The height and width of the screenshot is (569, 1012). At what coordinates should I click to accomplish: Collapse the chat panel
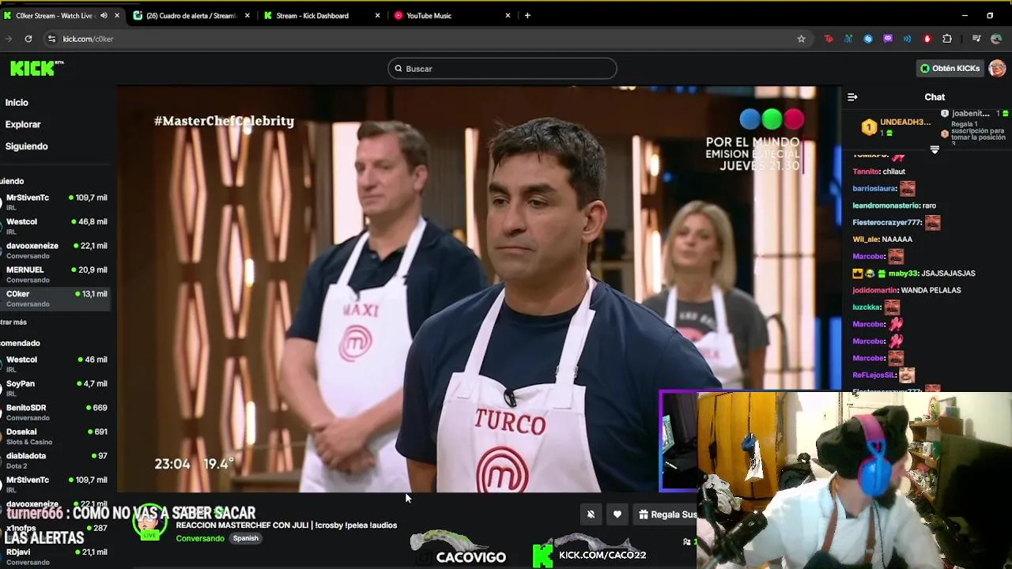pos(852,97)
